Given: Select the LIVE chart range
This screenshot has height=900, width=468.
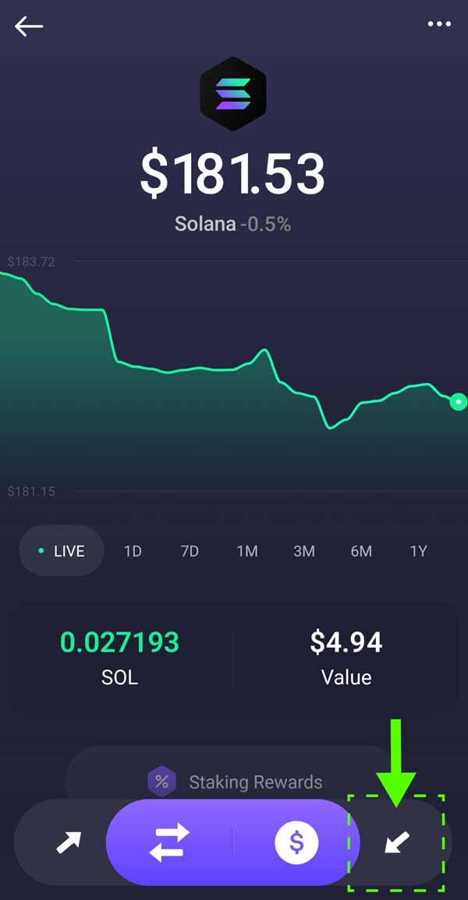Looking at the screenshot, I should pyautogui.click(x=62, y=551).
